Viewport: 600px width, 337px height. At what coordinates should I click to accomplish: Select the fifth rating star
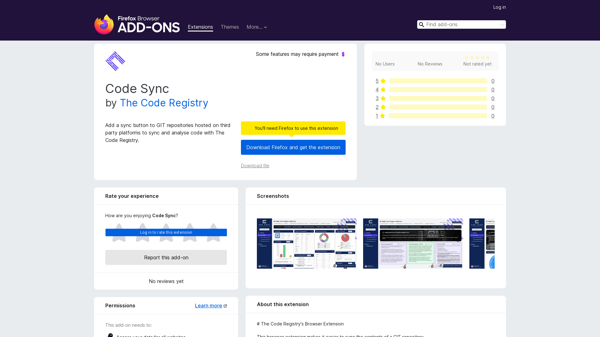213,232
